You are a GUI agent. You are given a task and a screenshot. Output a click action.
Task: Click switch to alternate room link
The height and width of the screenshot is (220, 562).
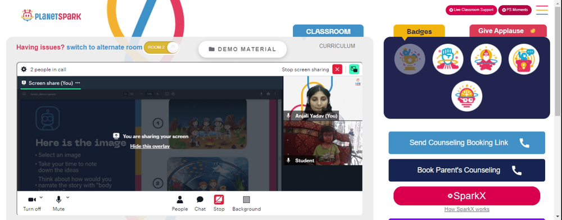105,47
